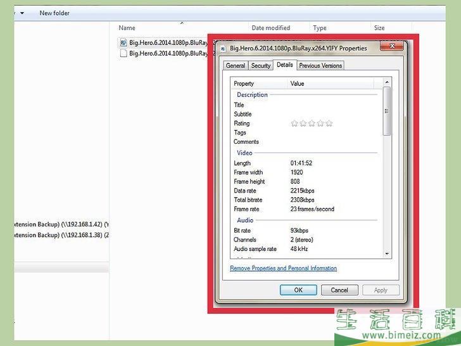The height and width of the screenshot is (346, 461).
Task: Click the Cancel button
Action: tap(339, 290)
